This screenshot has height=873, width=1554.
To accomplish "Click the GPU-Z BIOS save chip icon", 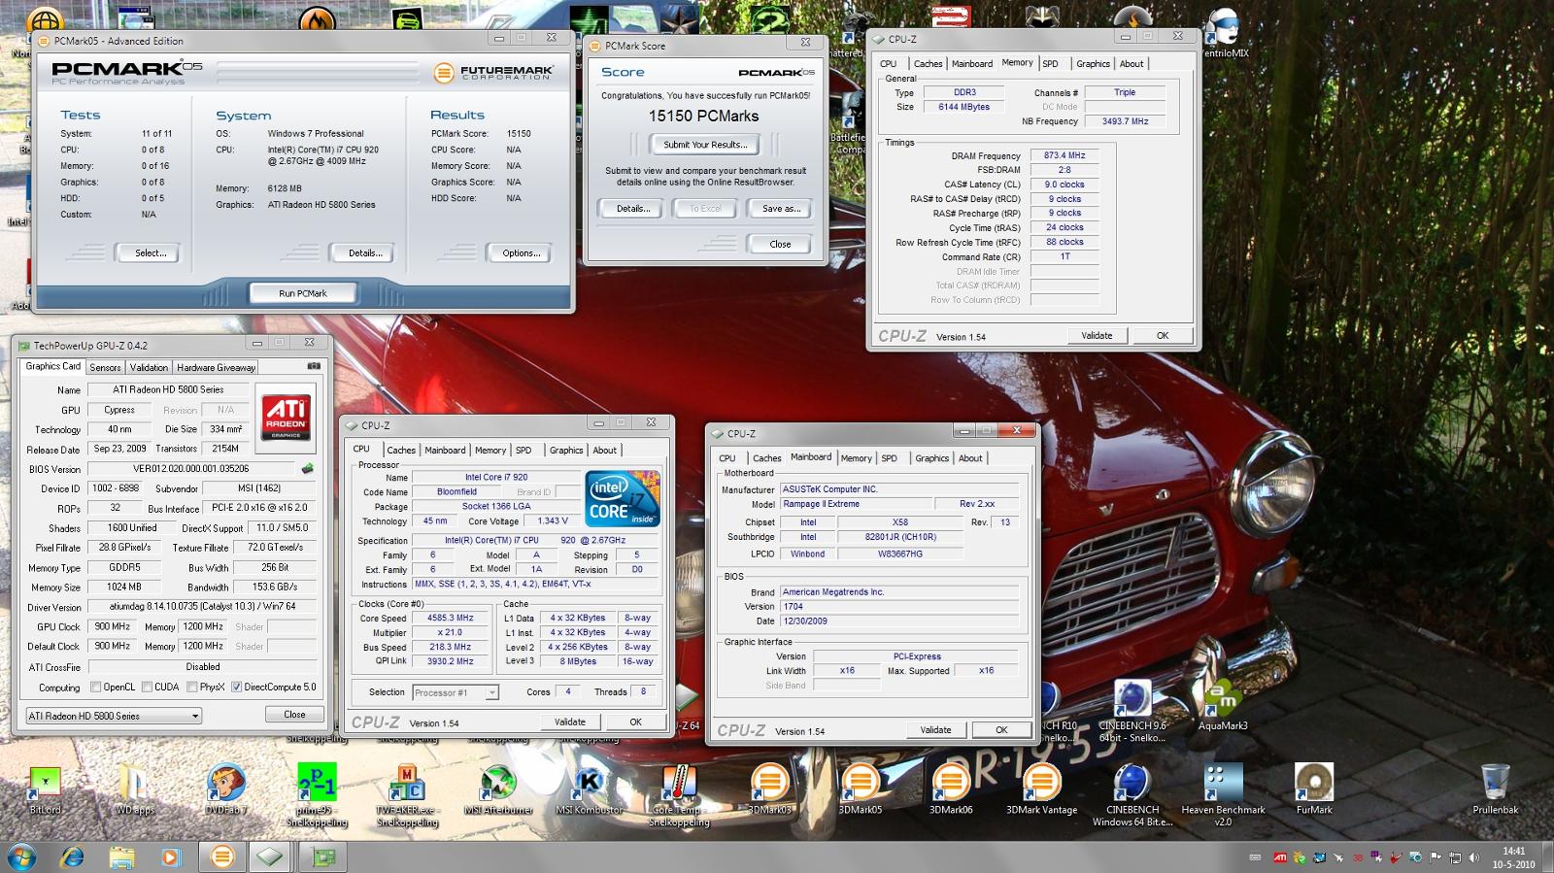I will [308, 468].
